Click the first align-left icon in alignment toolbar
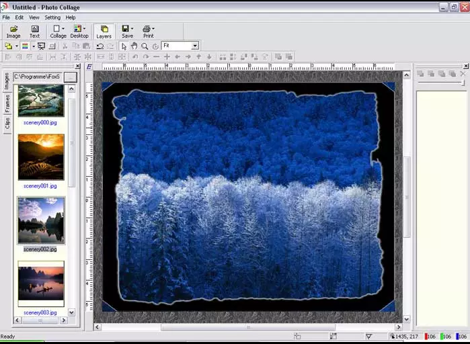This screenshot has width=470, height=344. [8, 56]
